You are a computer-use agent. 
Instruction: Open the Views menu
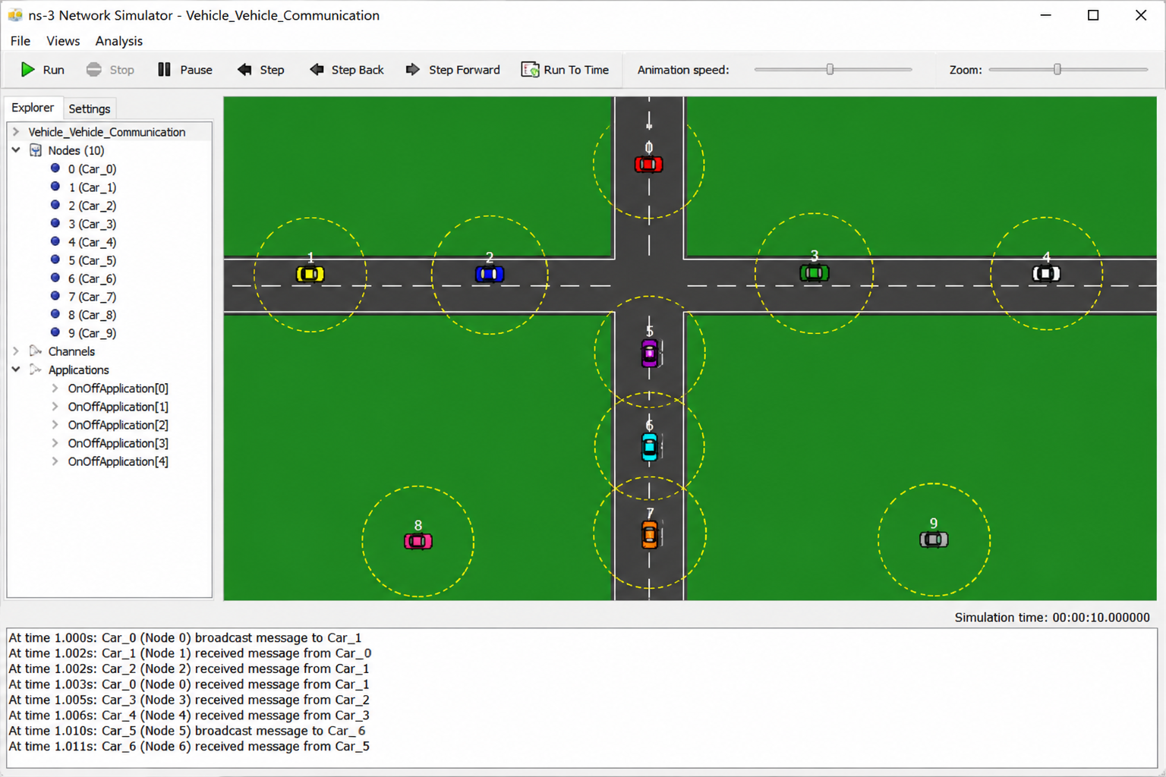click(63, 41)
